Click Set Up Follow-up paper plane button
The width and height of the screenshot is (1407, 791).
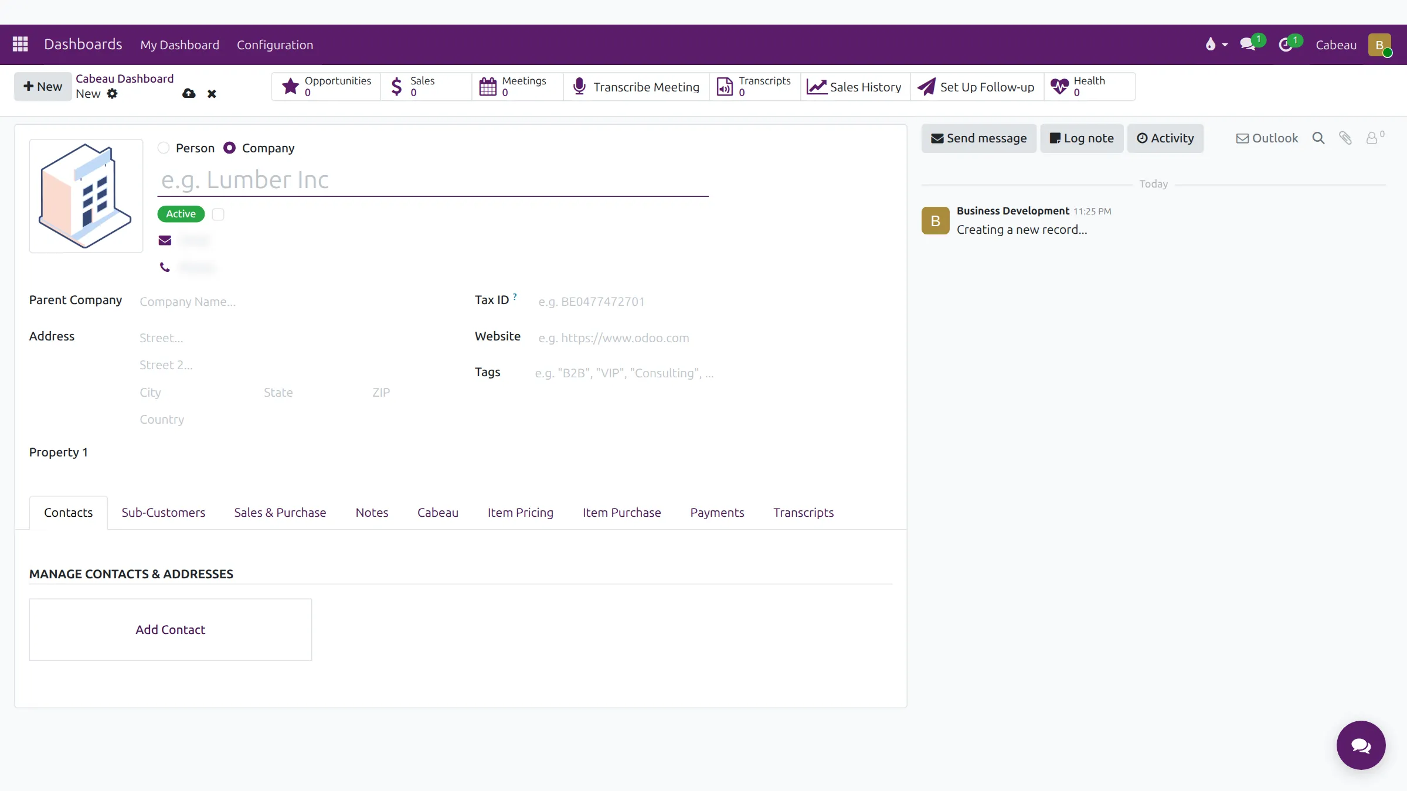pos(977,87)
